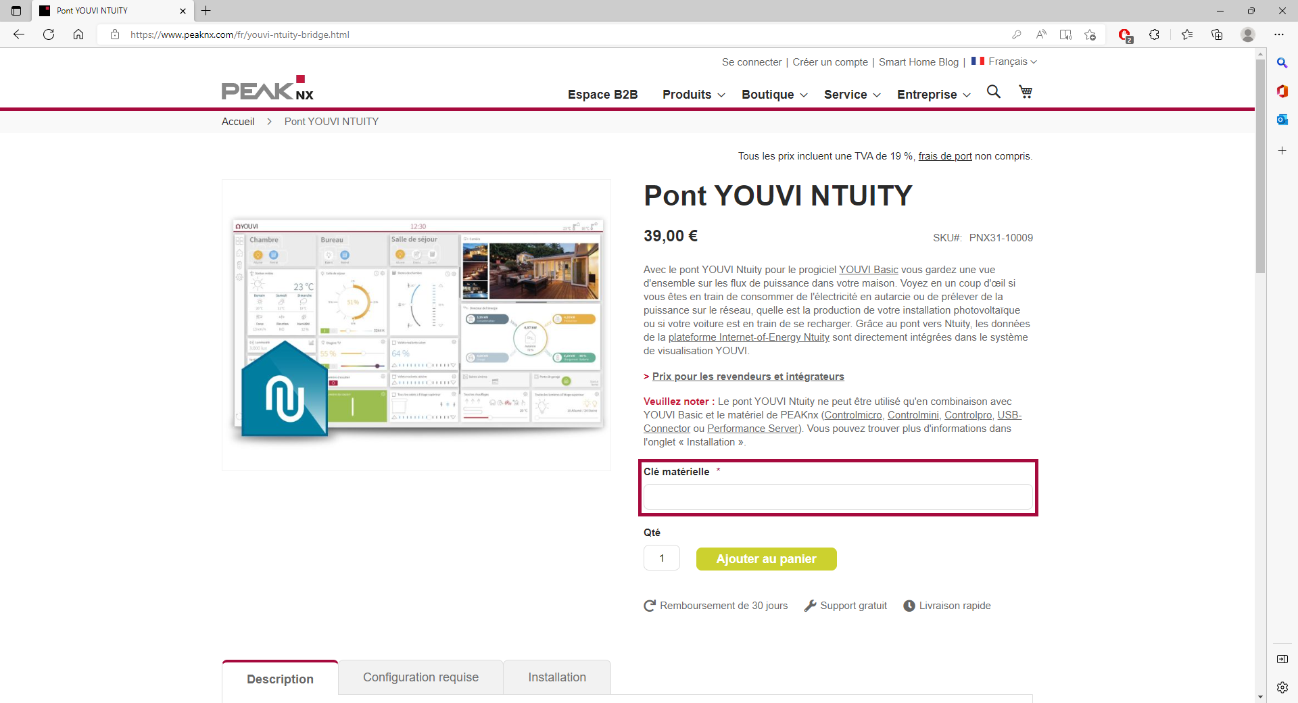Open the shopping cart icon
The height and width of the screenshot is (703, 1298).
tap(1026, 91)
